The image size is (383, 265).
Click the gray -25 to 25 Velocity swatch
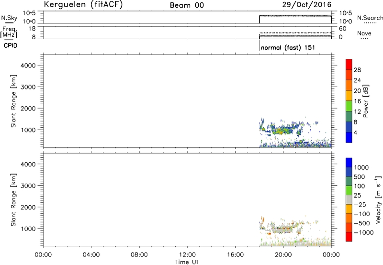point(349,199)
